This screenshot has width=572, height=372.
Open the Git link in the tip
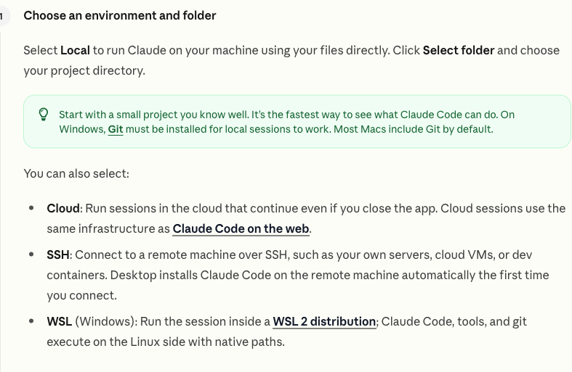[116, 129]
